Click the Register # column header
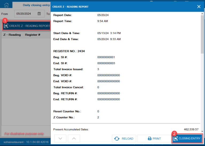This screenshot has width=205, height=146. pos(33,35)
